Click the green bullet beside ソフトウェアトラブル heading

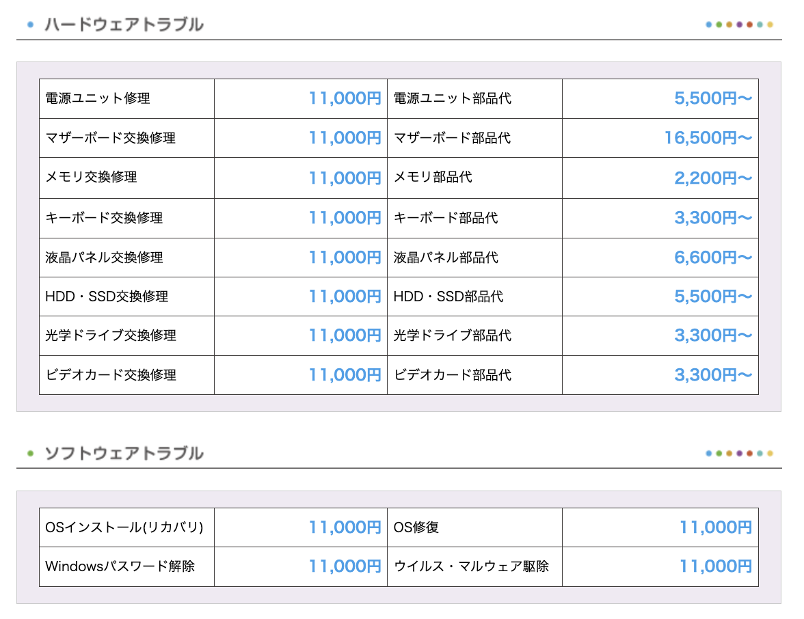point(30,453)
